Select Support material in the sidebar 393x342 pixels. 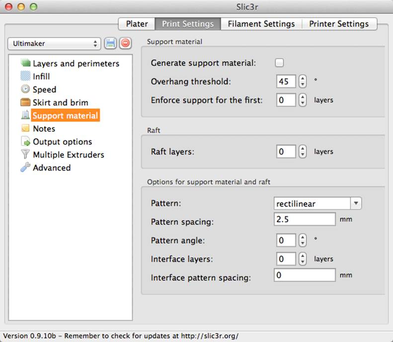click(x=65, y=116)
